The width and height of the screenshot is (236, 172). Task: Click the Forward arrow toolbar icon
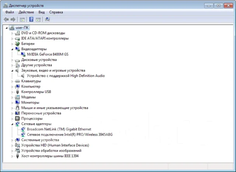tap(13, 20)
